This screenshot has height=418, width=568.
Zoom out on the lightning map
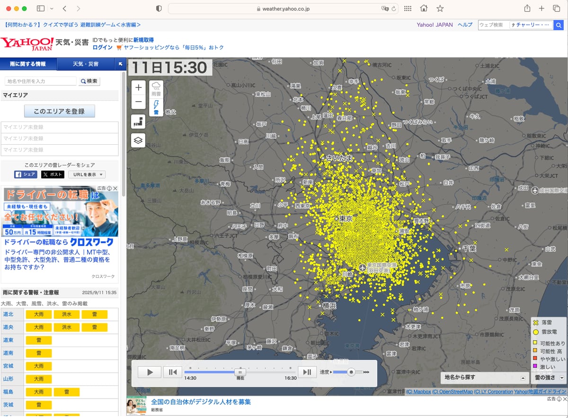138,101
